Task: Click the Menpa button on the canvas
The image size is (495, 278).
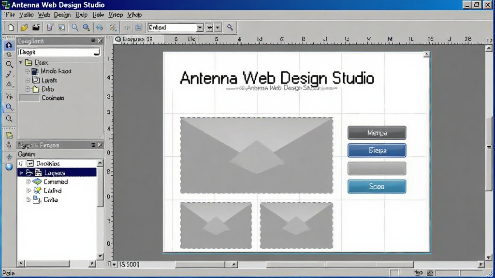Action: tap(377, 133)
